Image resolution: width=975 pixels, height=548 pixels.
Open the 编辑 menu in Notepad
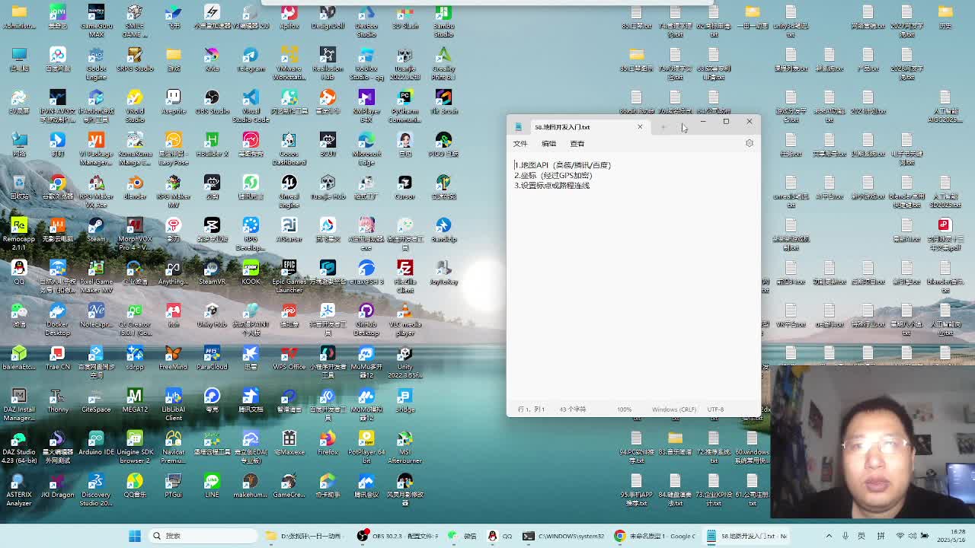(x=548, y=143)
